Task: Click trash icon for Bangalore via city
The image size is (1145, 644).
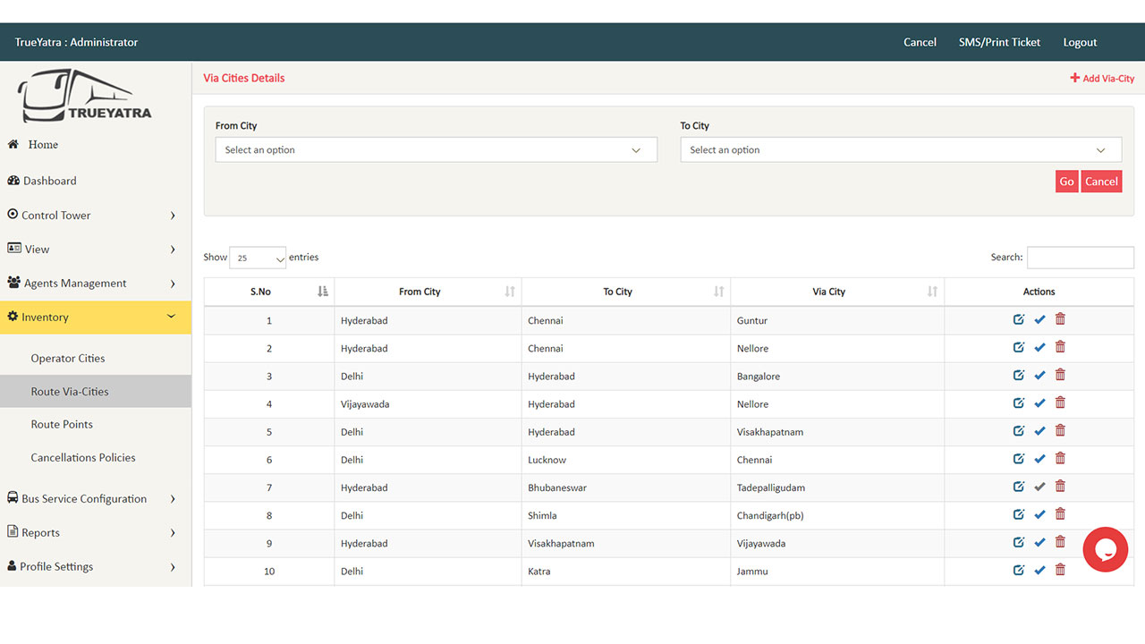Action: coord(1060,375)
